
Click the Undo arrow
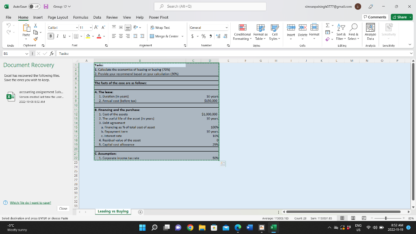tap(9, 26)
